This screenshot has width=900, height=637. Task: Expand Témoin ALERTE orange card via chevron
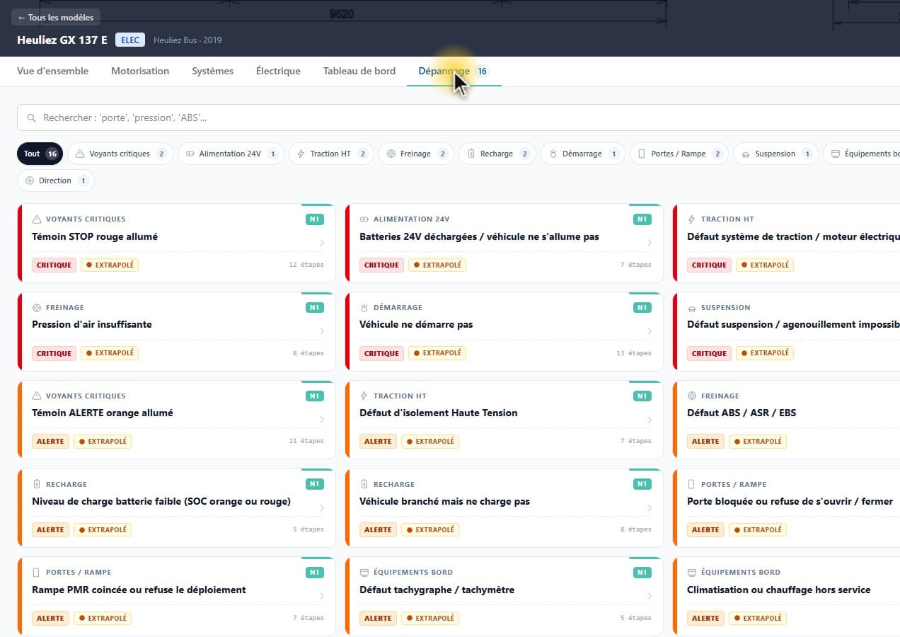tap(322, 420)
